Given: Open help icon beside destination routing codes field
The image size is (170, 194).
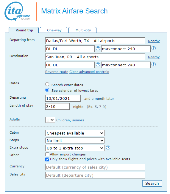Looking at the screenshot, I should click(98, 65).
